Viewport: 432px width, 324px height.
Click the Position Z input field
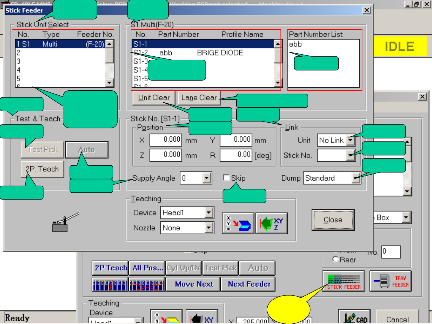166,155
